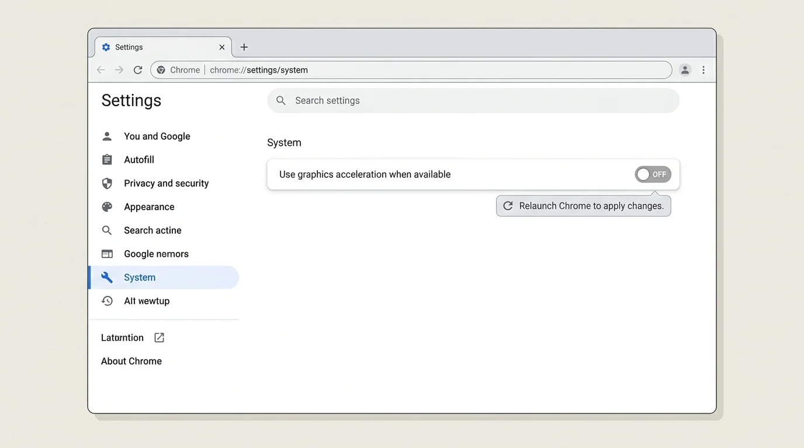
Task: Click the shield icon beside Privacy and security
Action: pos(107,183)
